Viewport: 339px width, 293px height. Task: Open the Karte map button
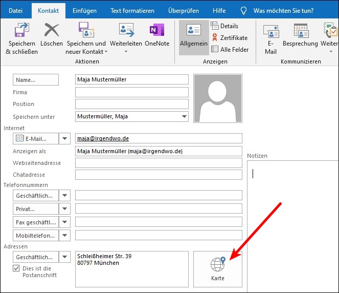coord(217,269)
